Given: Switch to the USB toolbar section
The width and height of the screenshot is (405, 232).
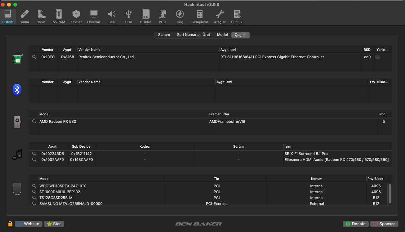Looking at the screenshot, I should [x=128, y=17].
